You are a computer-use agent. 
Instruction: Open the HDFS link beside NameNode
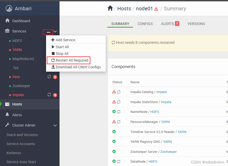(x=155, y=112)
